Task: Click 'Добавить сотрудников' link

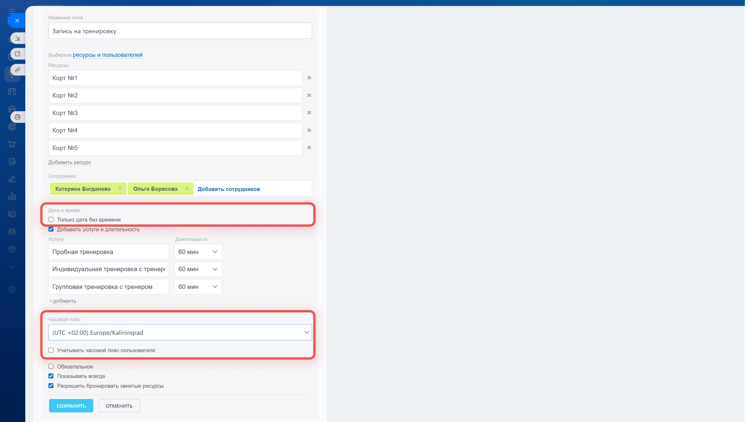Action: [229, 189]
